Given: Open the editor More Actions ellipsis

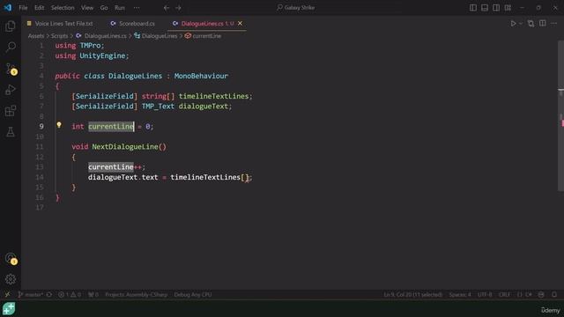Looking at the screenshot, I should coord(554,24).
